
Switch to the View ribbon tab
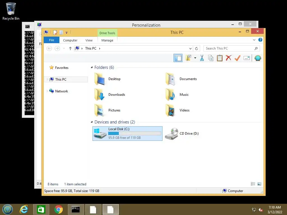pos(89,40)
